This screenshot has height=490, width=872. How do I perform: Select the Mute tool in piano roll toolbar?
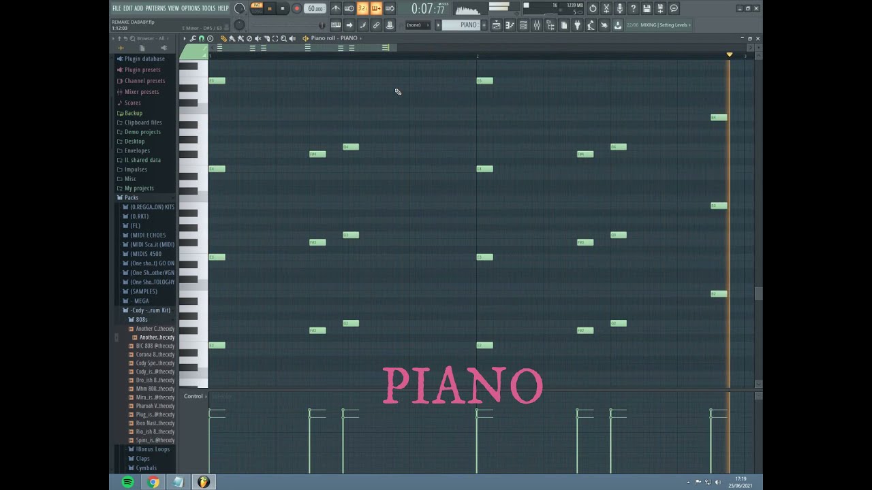[258, 38]
